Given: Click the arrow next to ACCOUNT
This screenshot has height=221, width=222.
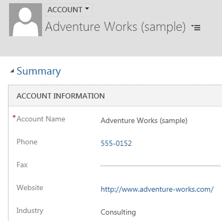Looking at the screenshot, I should point(87,9).
